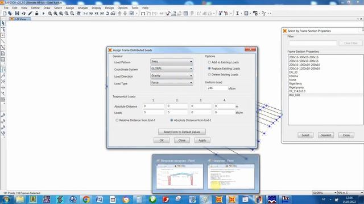Click the fourth Loads input field
This screenshot has width=364, height=204.
coord(224,112)
